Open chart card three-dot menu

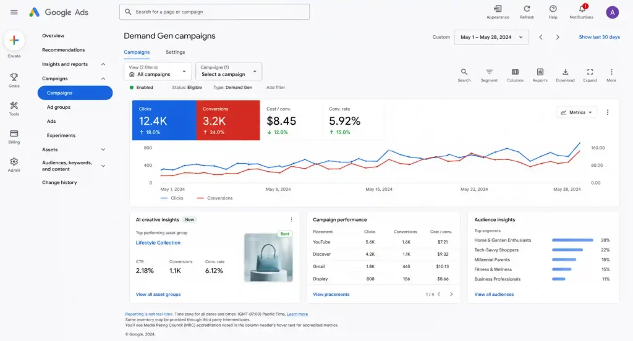608,112
